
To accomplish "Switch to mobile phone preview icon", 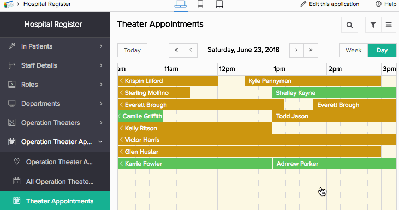I will click(x=200, y=4).
